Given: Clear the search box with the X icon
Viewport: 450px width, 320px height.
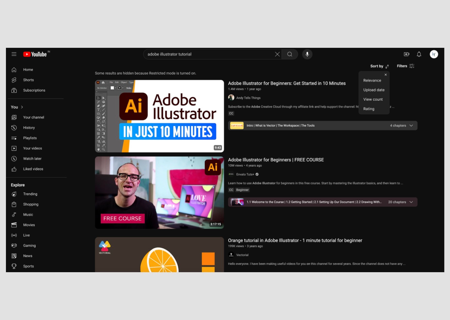Looking at the screenshot, I should [x=277, y=54].
